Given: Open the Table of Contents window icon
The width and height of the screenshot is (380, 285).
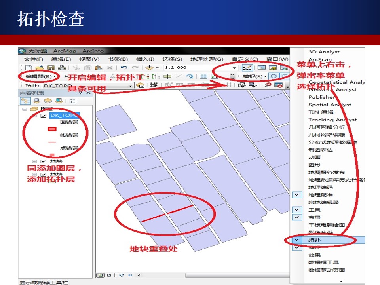Looking at the screenshot, I should click(x=262, y=68).
